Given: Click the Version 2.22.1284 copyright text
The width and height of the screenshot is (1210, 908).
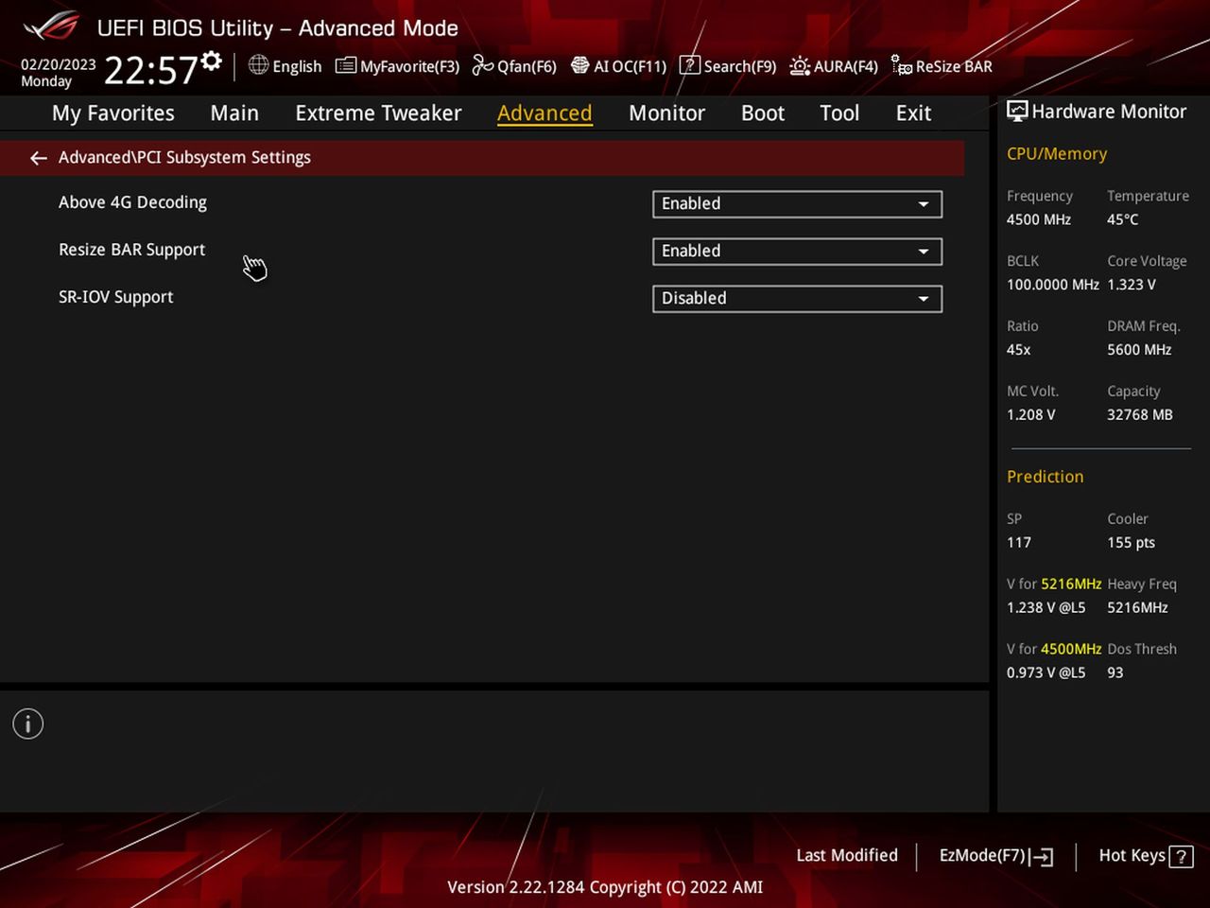Looking at the screenshot, I should click(x=605, y=887).
